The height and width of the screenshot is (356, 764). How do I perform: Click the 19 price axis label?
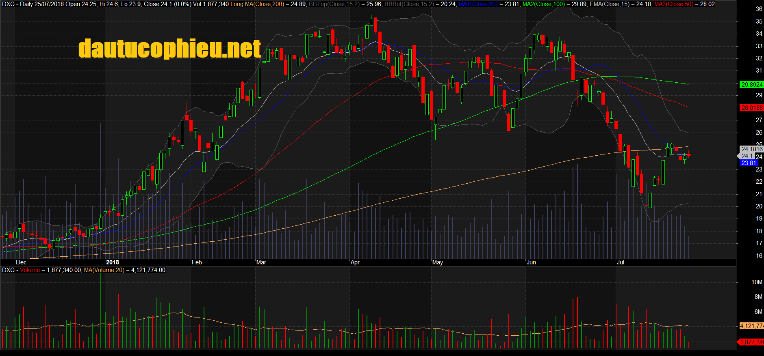pyautogui.click(x=759, y=219)
